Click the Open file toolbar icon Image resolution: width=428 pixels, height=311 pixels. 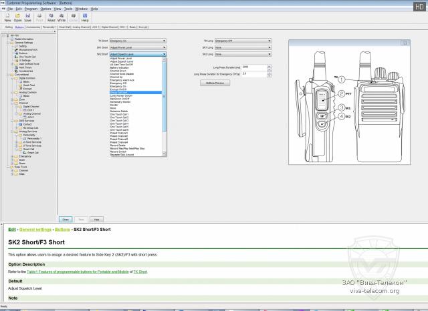coord(17,17)
